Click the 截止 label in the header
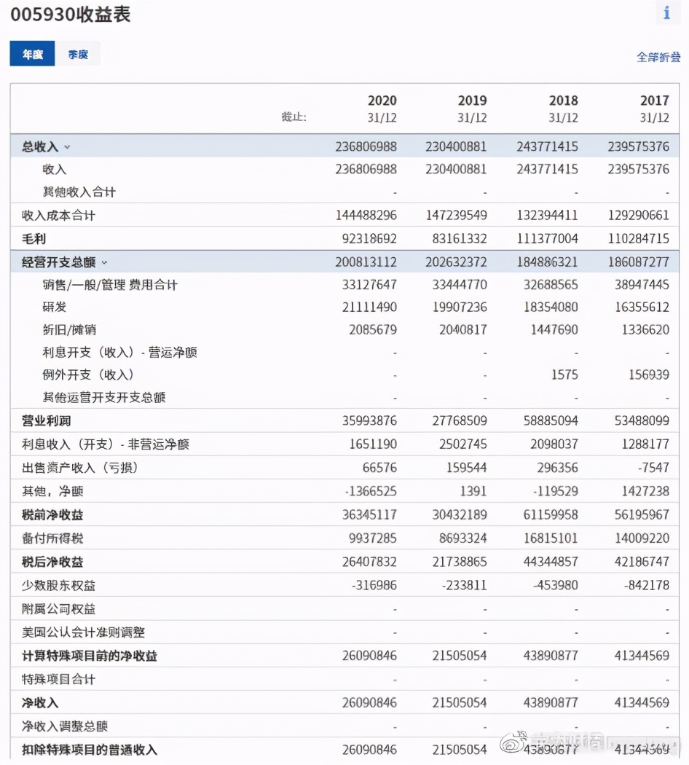The image size is (689, 765). coord(294,117)
